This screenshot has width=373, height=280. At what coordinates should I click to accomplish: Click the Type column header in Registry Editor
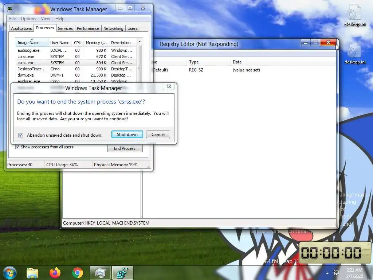[208, 62]
